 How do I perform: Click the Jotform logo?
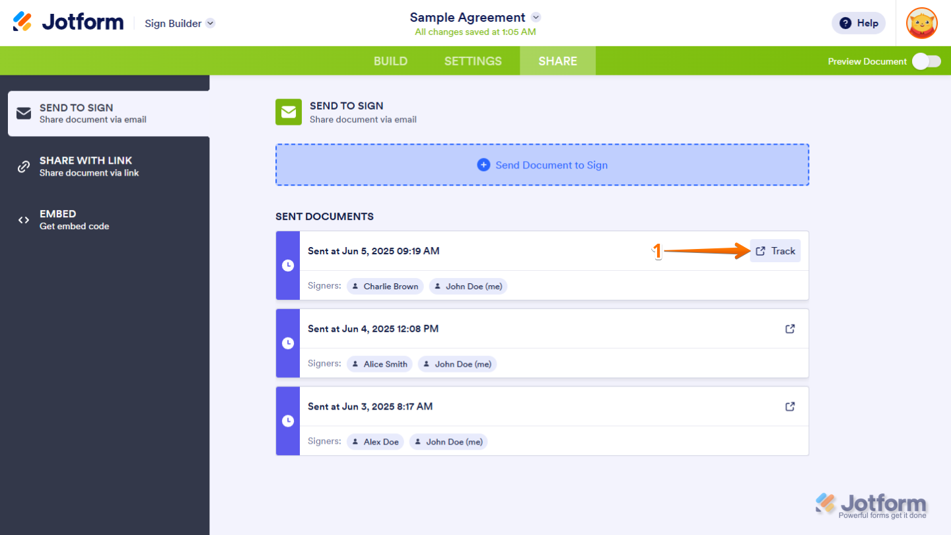tap(68, 21)
